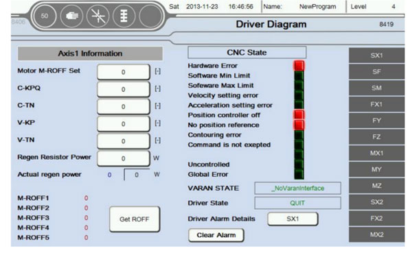412x255 pixels.
Task: Click the Command is not exepted indicator
Action: (299, 145)
